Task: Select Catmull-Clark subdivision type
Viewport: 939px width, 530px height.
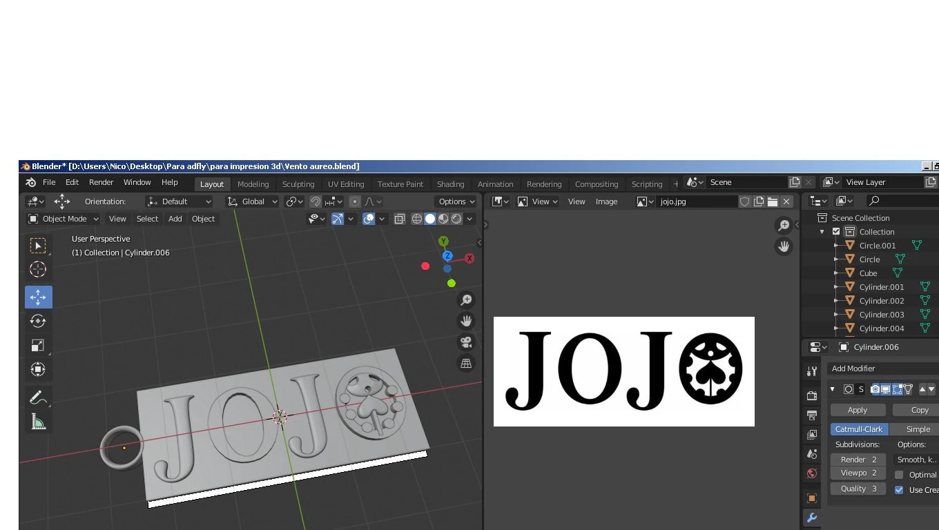Action: (859, 429)
